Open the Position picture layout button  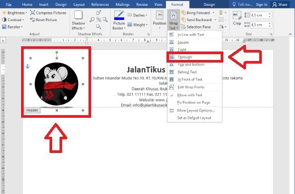tap(160, 20)
